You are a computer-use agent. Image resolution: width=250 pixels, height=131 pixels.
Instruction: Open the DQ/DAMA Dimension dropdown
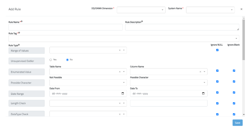[x=141, y=10]
